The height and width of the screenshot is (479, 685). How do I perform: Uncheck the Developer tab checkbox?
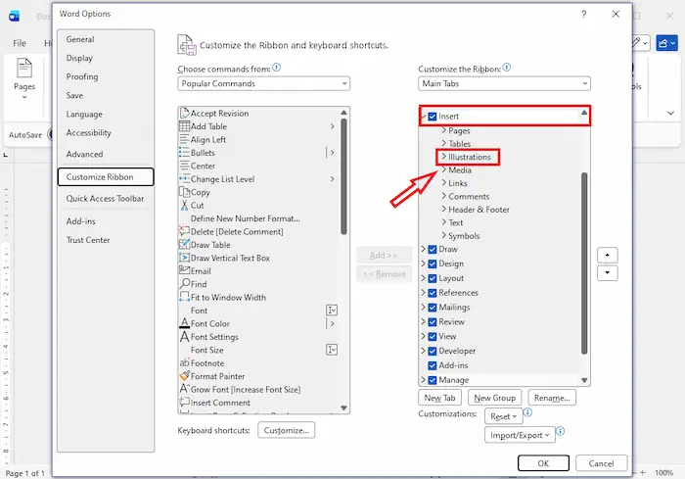433,351
